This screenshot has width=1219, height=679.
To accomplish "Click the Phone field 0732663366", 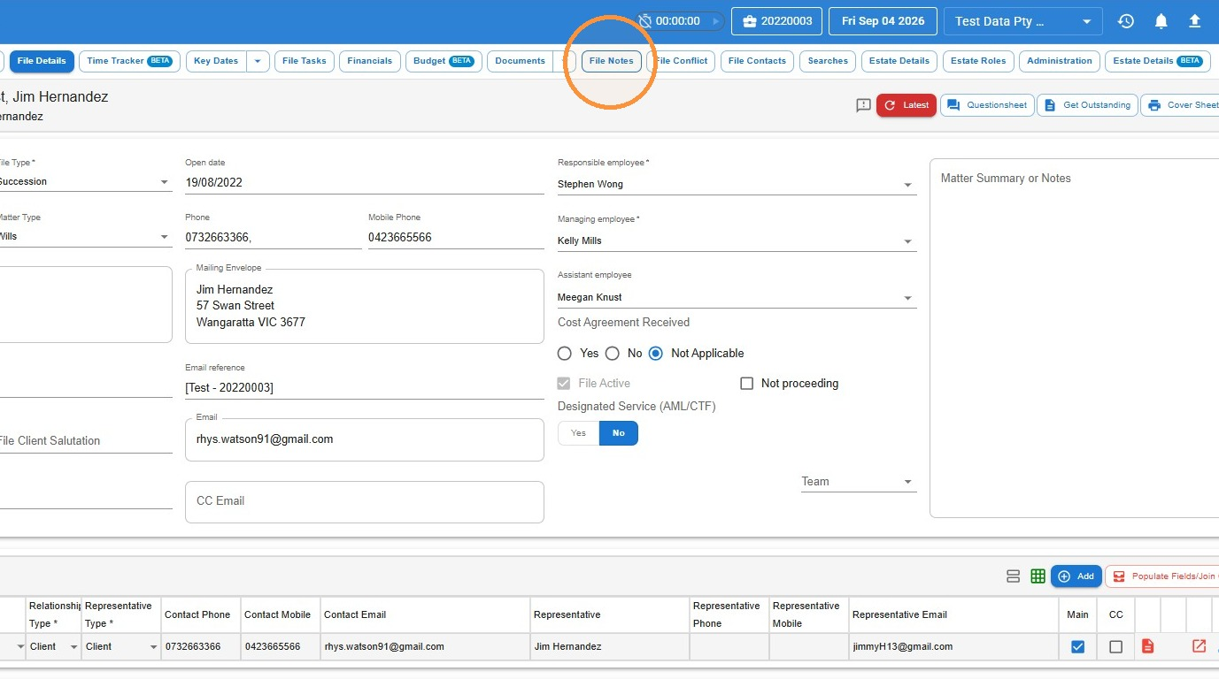I will (273, 238).
